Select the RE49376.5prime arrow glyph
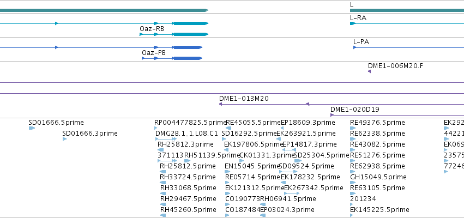This screenshot has width=464, height=218. (x=353, y=128)
